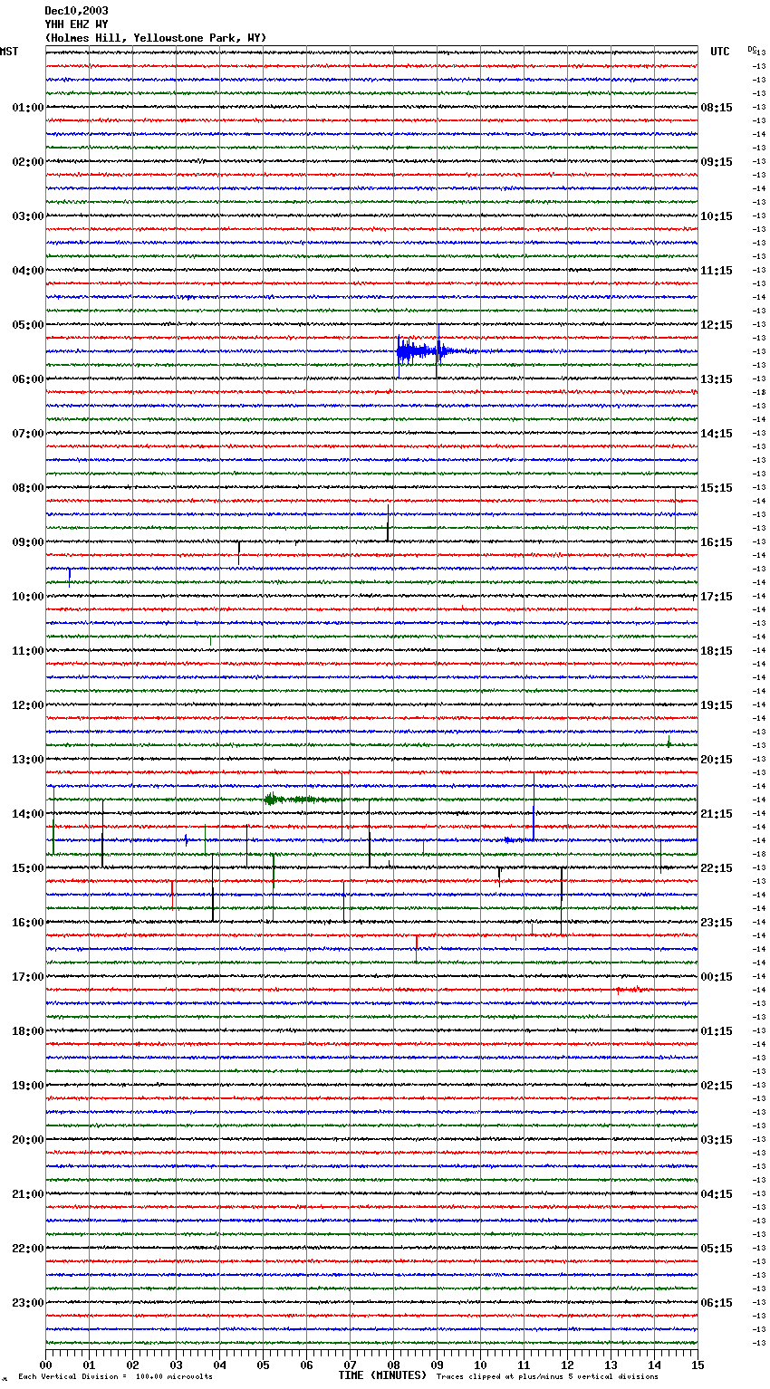Select the 15:00 MST time label
The height and width of the screenshot is (1389, 770).
tap(28, 868)
